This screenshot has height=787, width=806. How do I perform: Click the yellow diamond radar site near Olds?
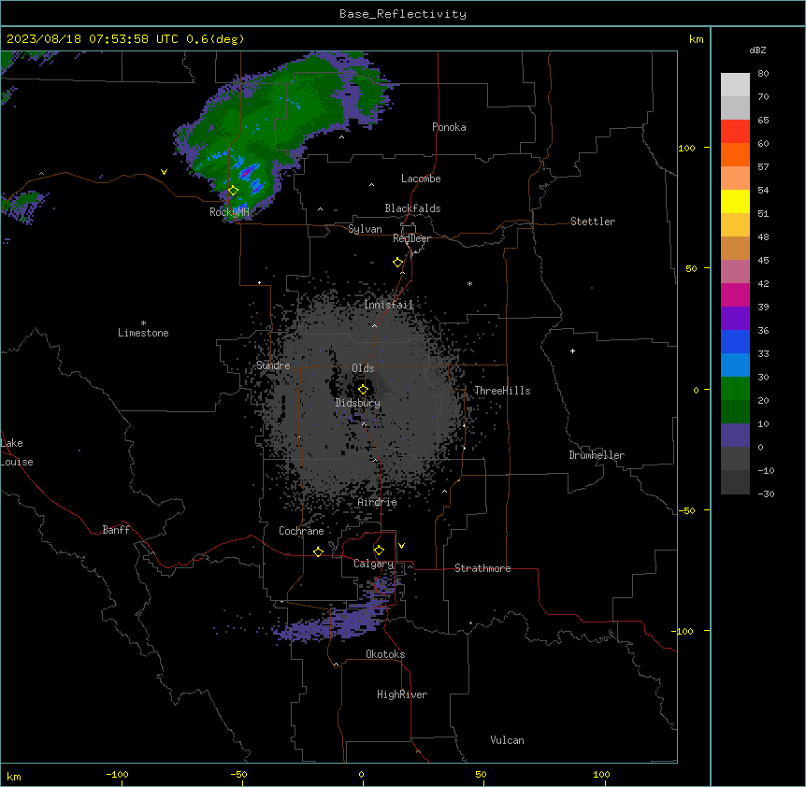[x=363, y=390]
